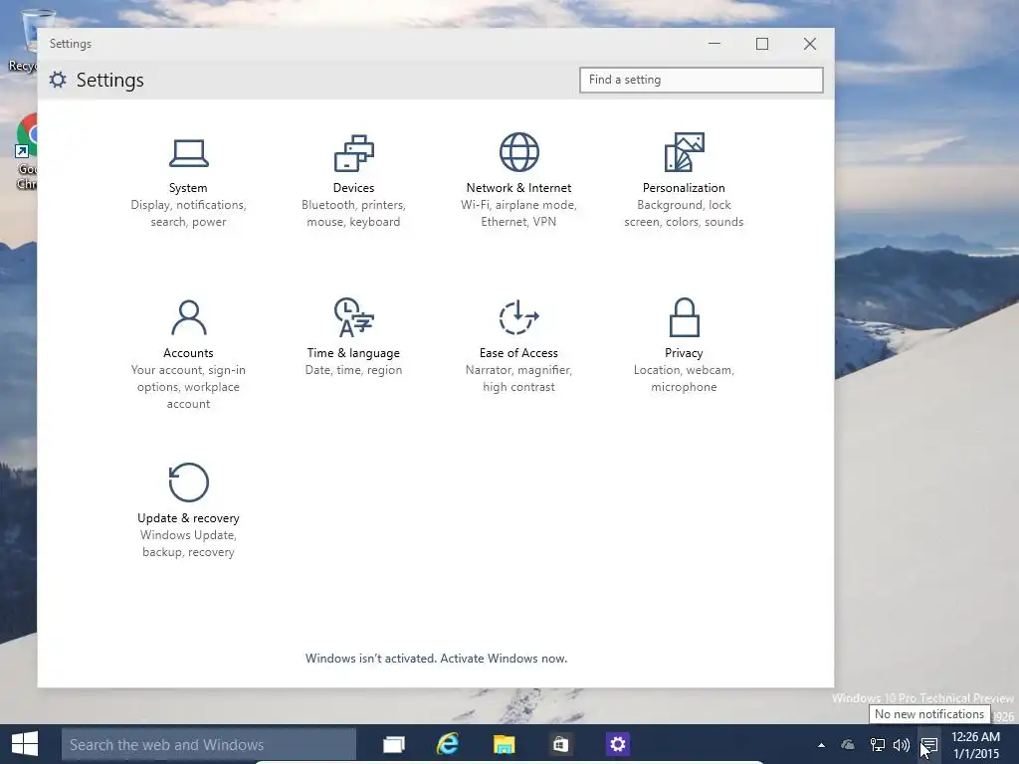Open File Explorer from the taskbar
The width and height of the screenshot is (1019, 764).
click(x=504, y=744)
